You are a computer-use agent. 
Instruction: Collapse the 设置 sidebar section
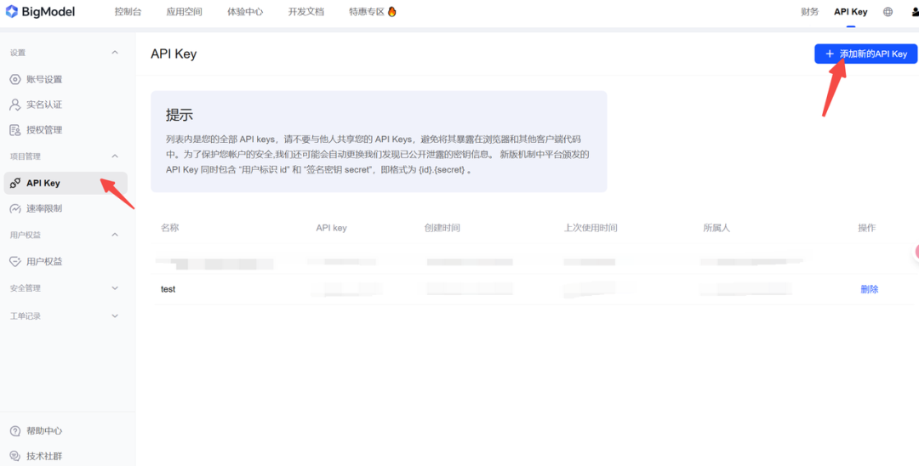(x=115, y=53)
